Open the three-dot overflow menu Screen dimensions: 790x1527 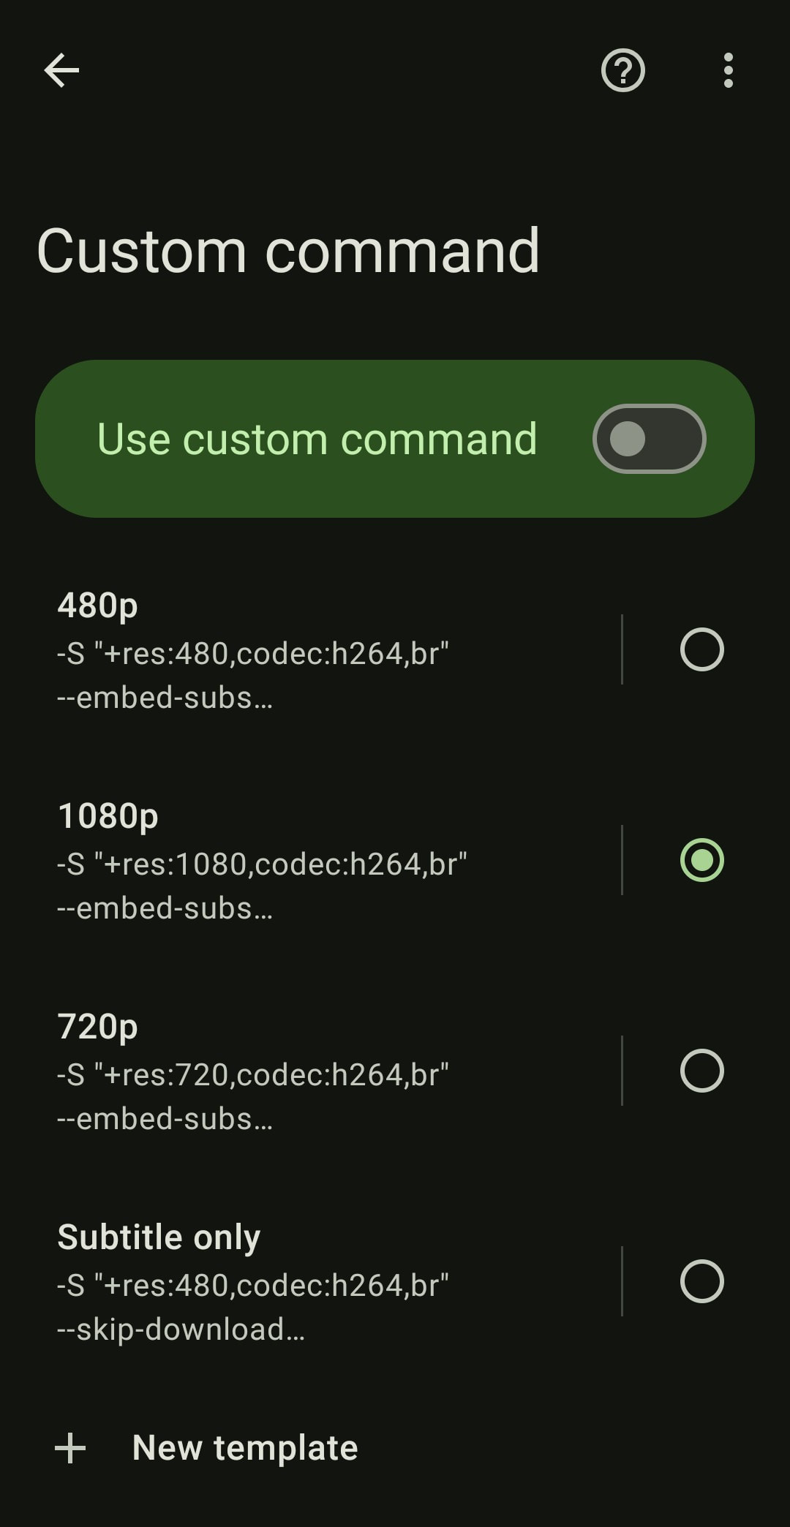(x=728, y=71)
